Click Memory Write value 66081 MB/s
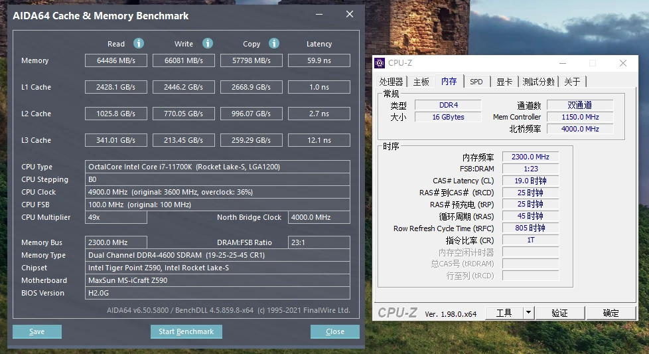Viewport: 649px width, 354px height. (x=184, y=60)
